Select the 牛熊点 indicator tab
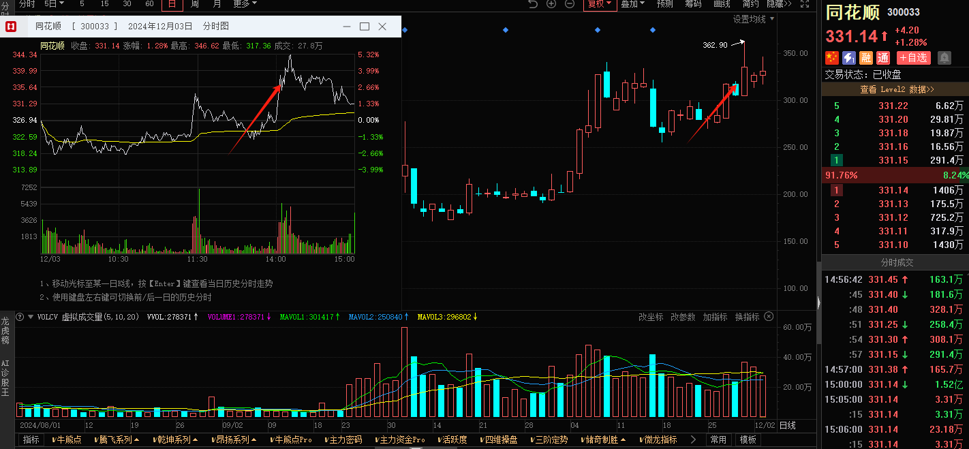 (x=66, y=440)
